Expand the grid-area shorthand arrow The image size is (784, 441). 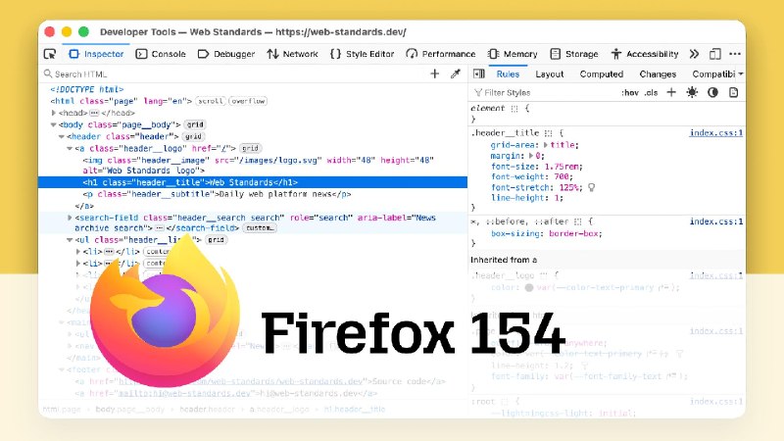point(546,145)
